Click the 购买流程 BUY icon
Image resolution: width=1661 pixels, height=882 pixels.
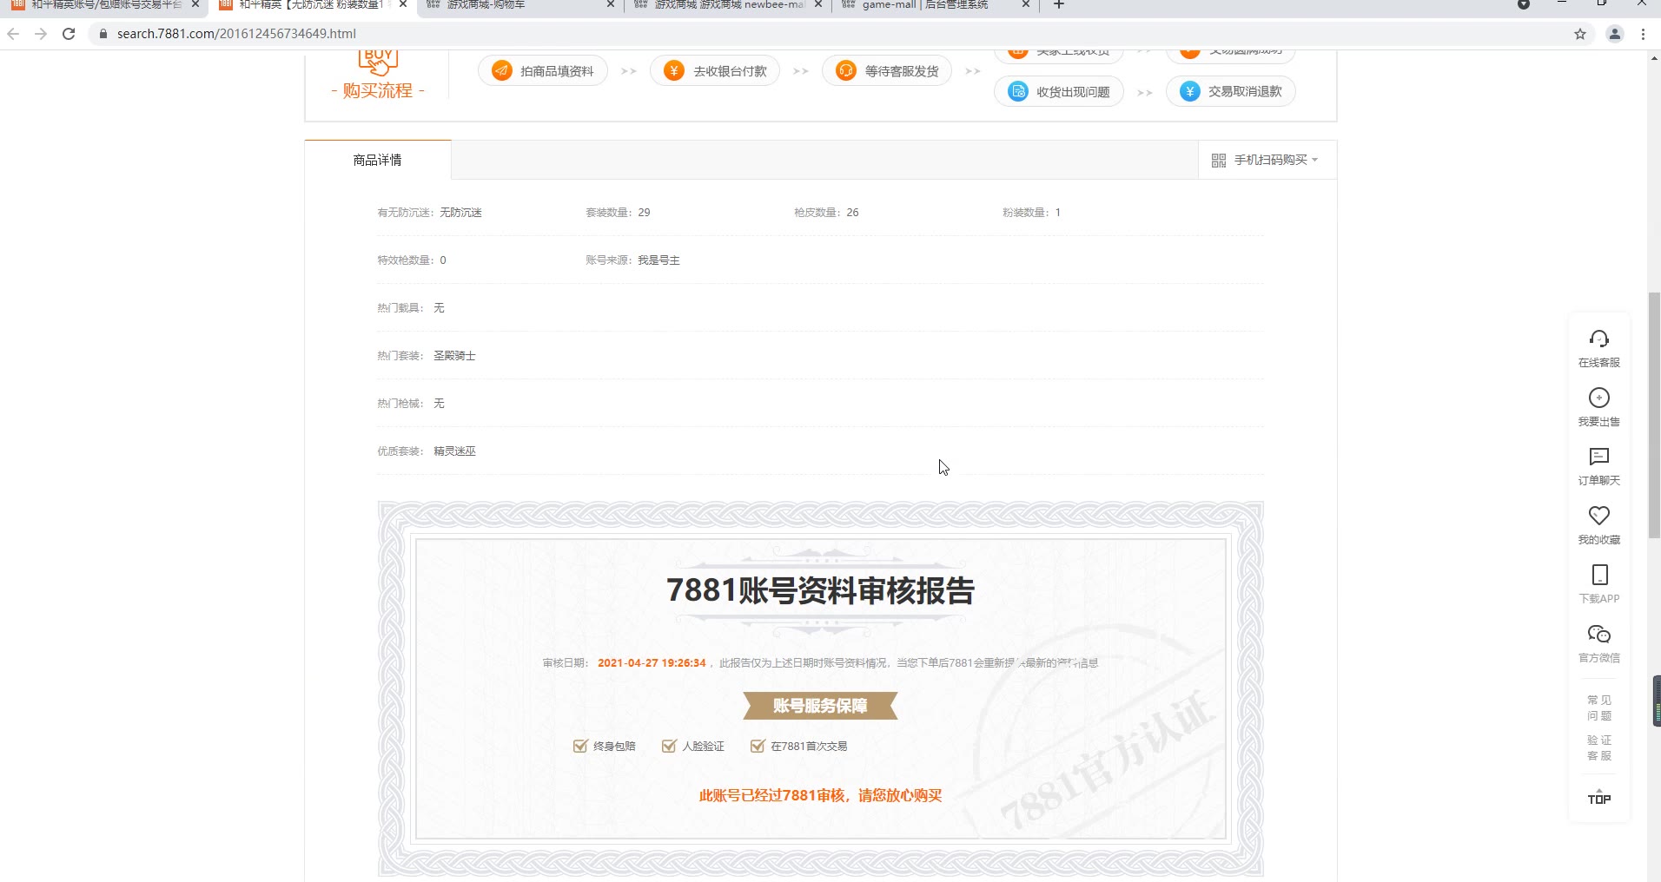click(x=378, y=63)
